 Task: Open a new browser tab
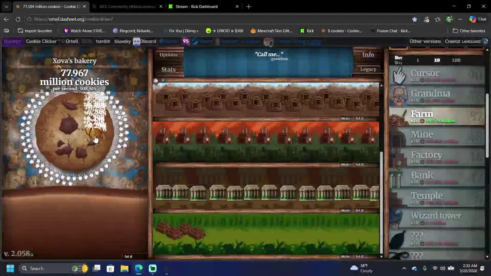pyautogui.click(x=249, y=7)
